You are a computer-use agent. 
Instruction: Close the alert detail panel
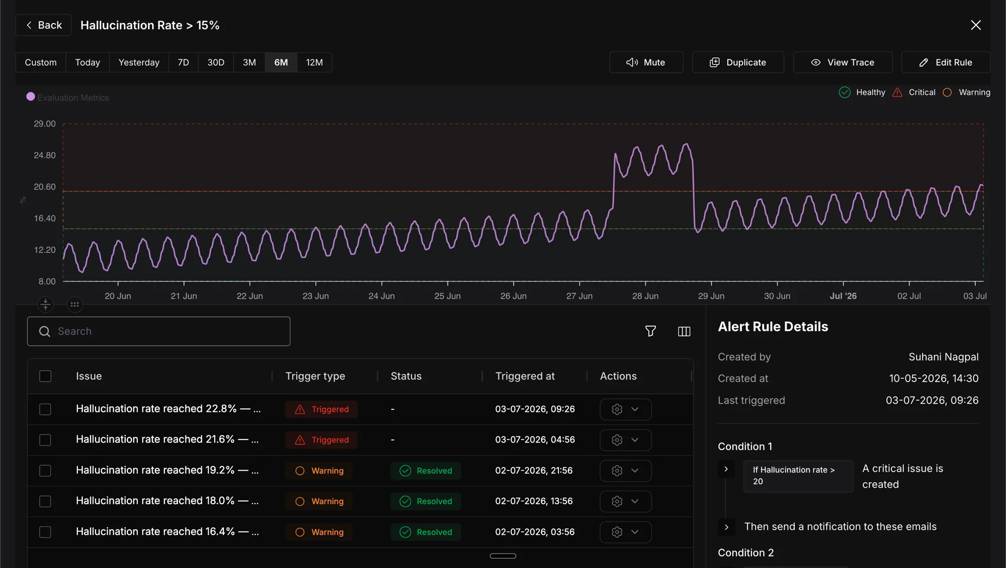(975, 25)
